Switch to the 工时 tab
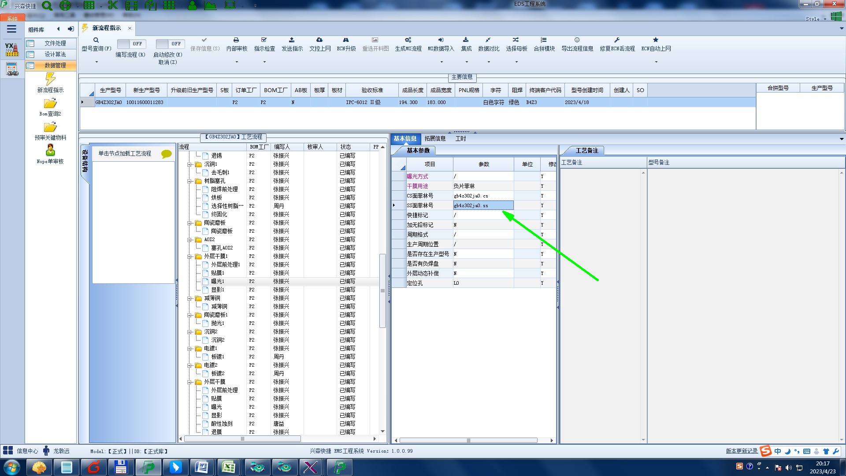846x476 pixels. 460,138
